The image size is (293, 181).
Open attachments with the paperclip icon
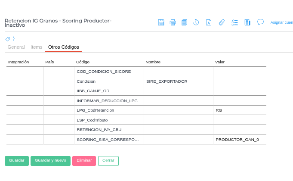tap(222, 22)
